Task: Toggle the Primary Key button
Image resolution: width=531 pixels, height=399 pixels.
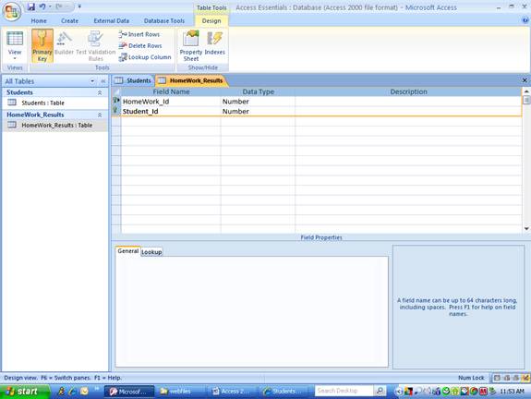Action: click(x=42, y=46)
